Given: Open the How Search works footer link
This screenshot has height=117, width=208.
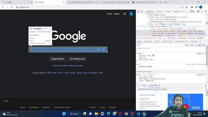Looking at the screenshot, I should pyautogui.click(x=62, y=107).
